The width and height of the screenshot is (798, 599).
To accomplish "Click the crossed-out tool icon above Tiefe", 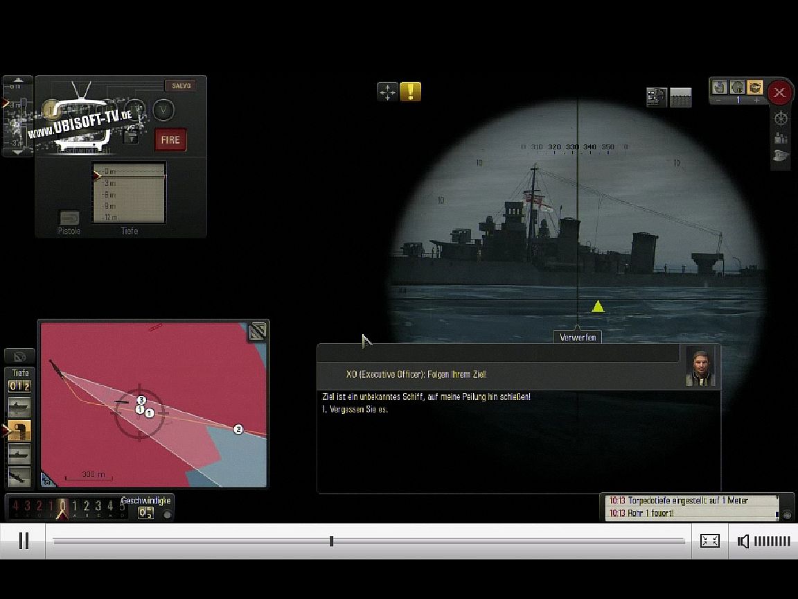I will click(x=19, y=356).
